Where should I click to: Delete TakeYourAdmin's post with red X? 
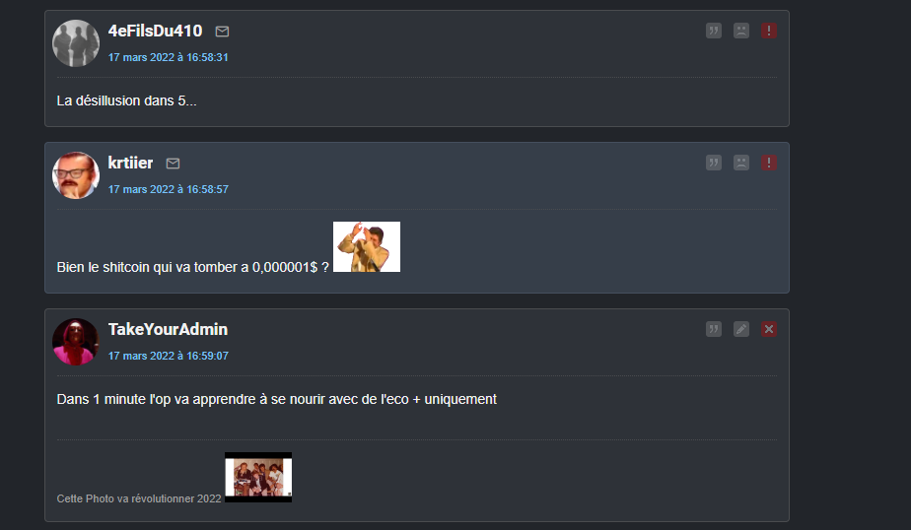click(x=769, y=329)
